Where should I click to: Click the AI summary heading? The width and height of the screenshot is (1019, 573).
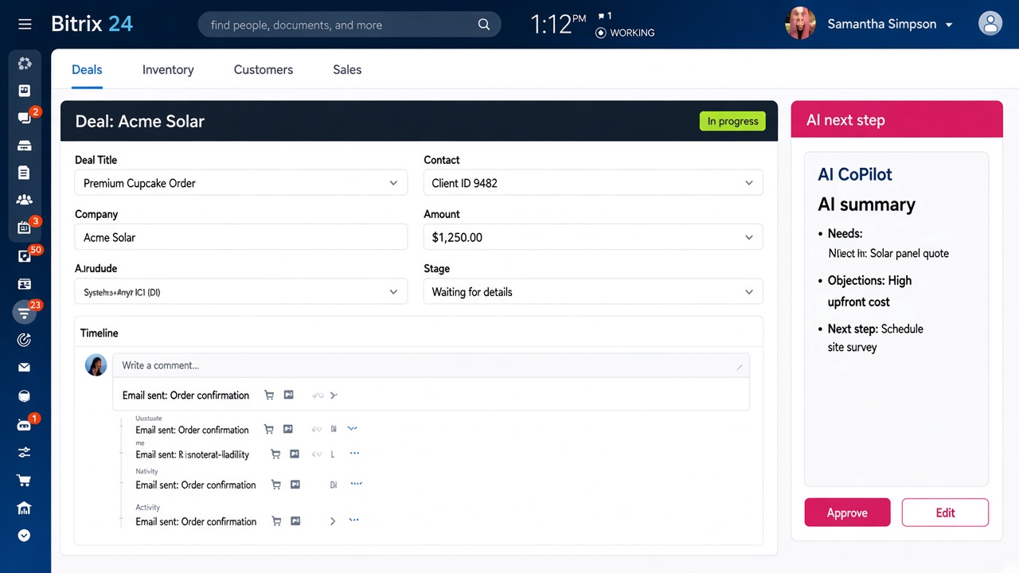tap(866, 205)
